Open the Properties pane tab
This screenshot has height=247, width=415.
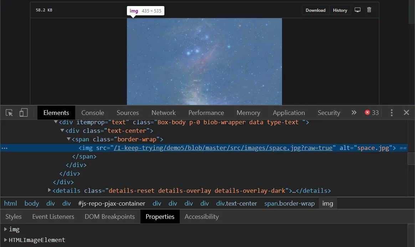(x=160, y=217)
